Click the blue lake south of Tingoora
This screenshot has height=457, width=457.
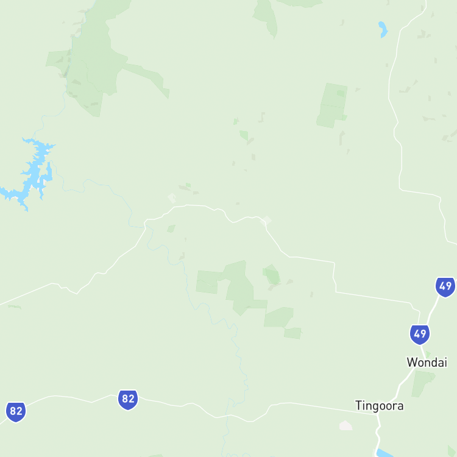(384, 453)
